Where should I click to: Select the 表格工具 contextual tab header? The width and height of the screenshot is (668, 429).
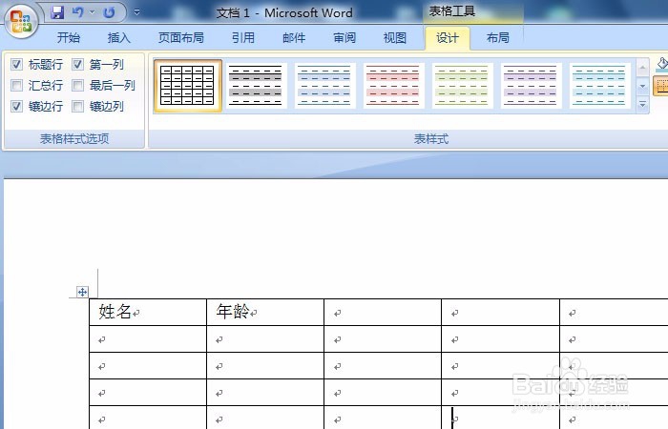coord(452,11)
